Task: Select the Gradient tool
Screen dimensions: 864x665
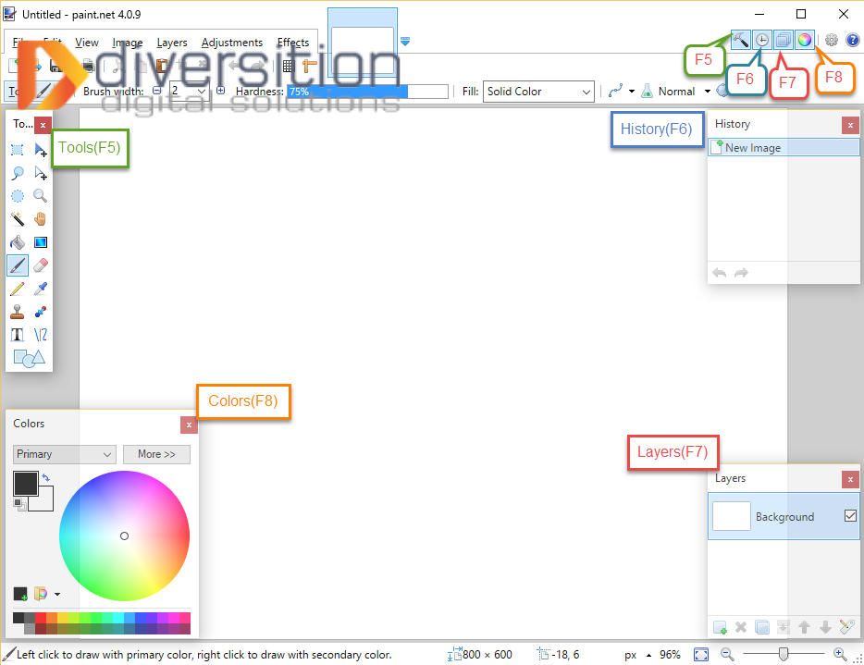Action: pyautogui.click(x=40, y=242)
